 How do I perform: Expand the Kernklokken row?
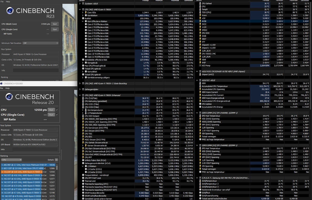coord(83,15)
